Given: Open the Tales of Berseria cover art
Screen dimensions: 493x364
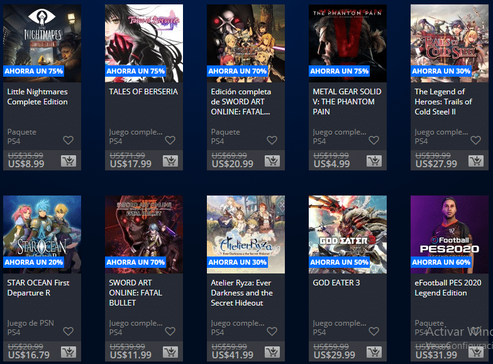Looking at the screenshot, I should point(144,43).
